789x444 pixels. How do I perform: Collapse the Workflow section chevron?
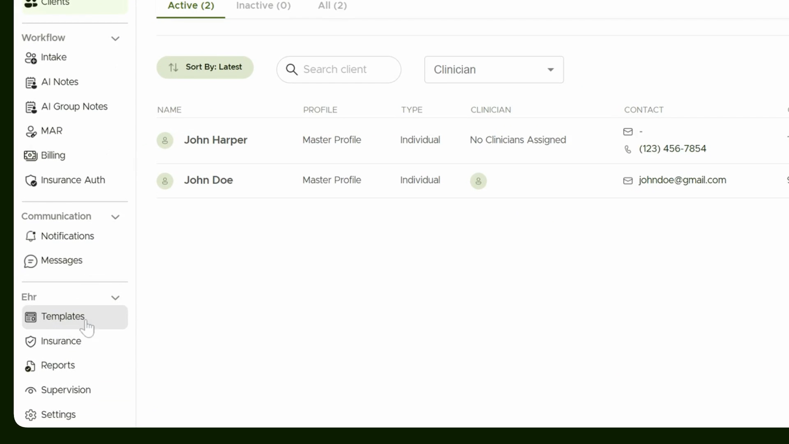115,38
